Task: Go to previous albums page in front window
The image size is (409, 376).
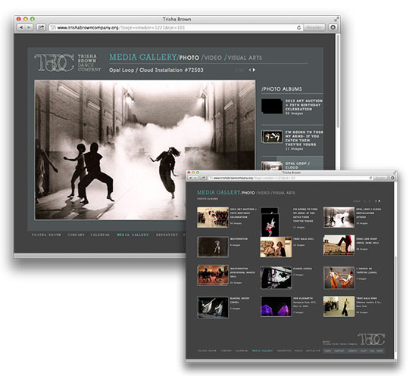Action: 376,201
